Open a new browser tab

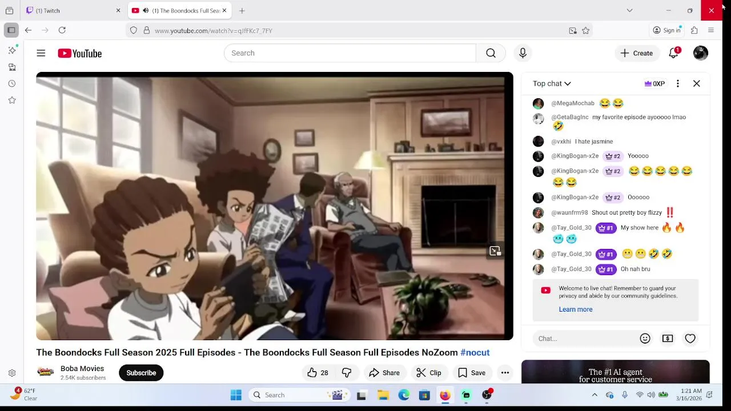click(242, 10)
